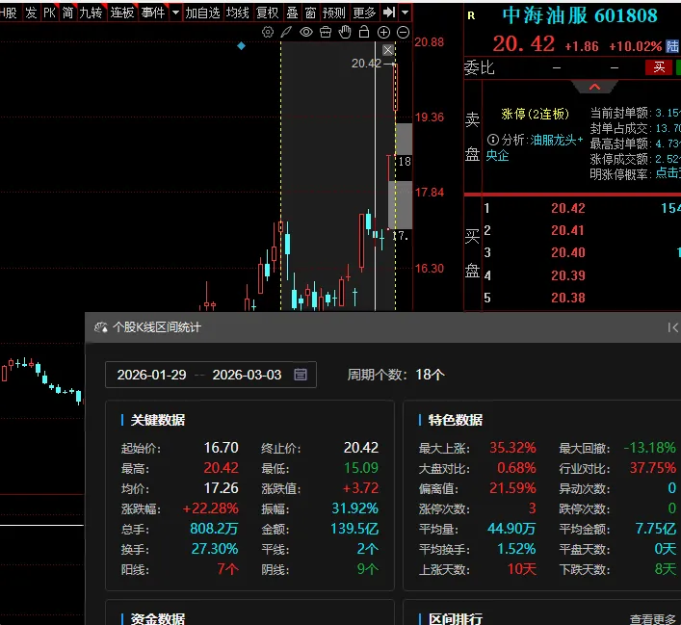Enable the 九转 indicator

(x=91, y=13)
